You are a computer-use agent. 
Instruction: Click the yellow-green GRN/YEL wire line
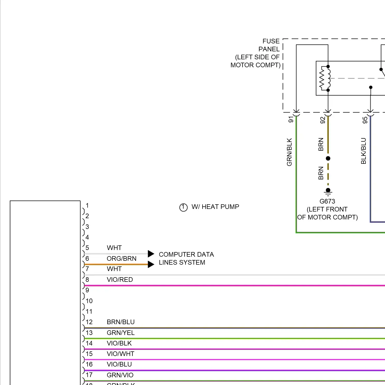pyautogui.click(x=235, y=339)
